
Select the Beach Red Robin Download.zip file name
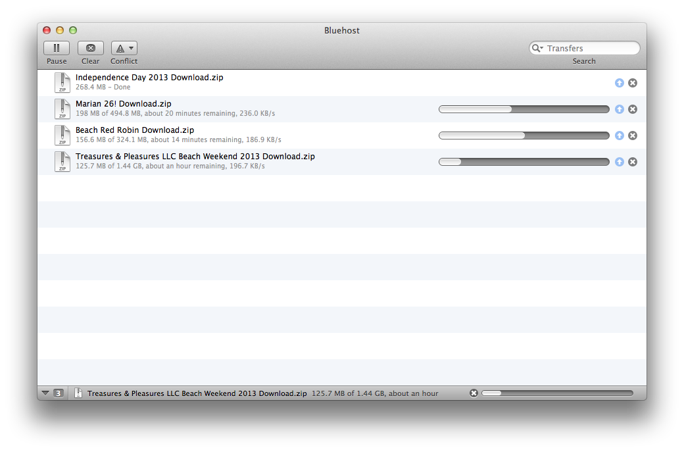pos(135,130)
